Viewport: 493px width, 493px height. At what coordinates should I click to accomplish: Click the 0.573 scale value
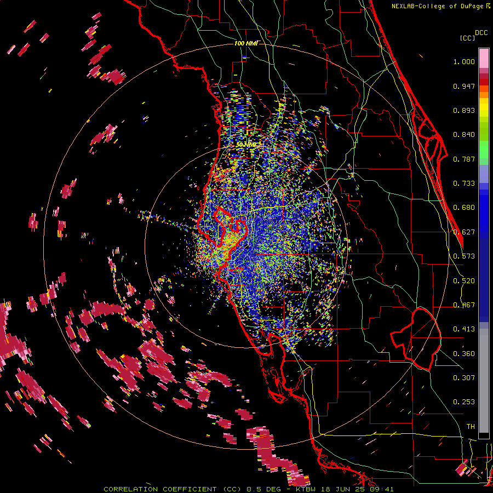464,256
